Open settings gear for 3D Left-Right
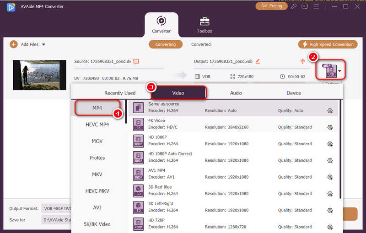Screen dimensions: 366x233 [330, 211]
